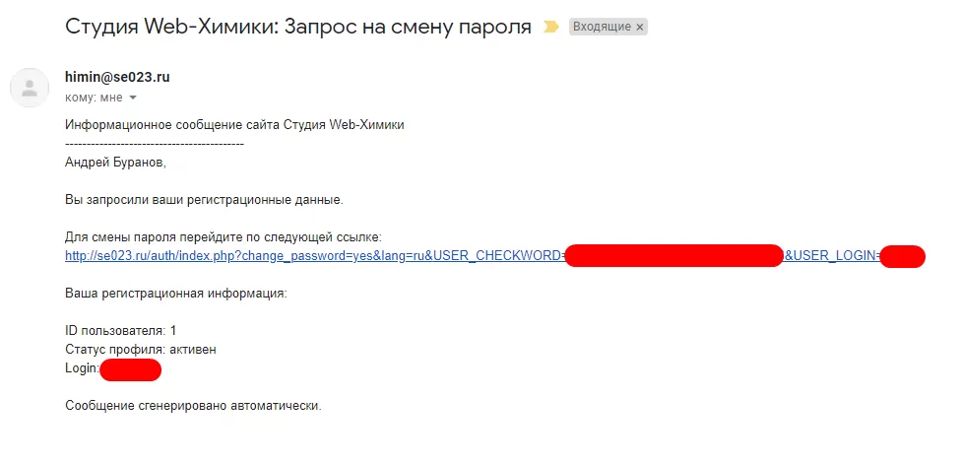
Task: Click the Ваша регистрационная информация line
Action: [176, 294]
